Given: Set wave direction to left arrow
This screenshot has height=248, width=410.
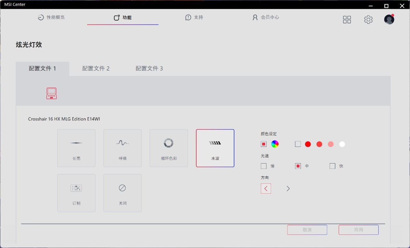Looking at the screenshot, I should (266, 188).
